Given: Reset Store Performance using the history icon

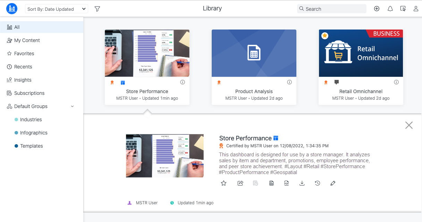Looking at the screenshot, I should pos(318,183).
